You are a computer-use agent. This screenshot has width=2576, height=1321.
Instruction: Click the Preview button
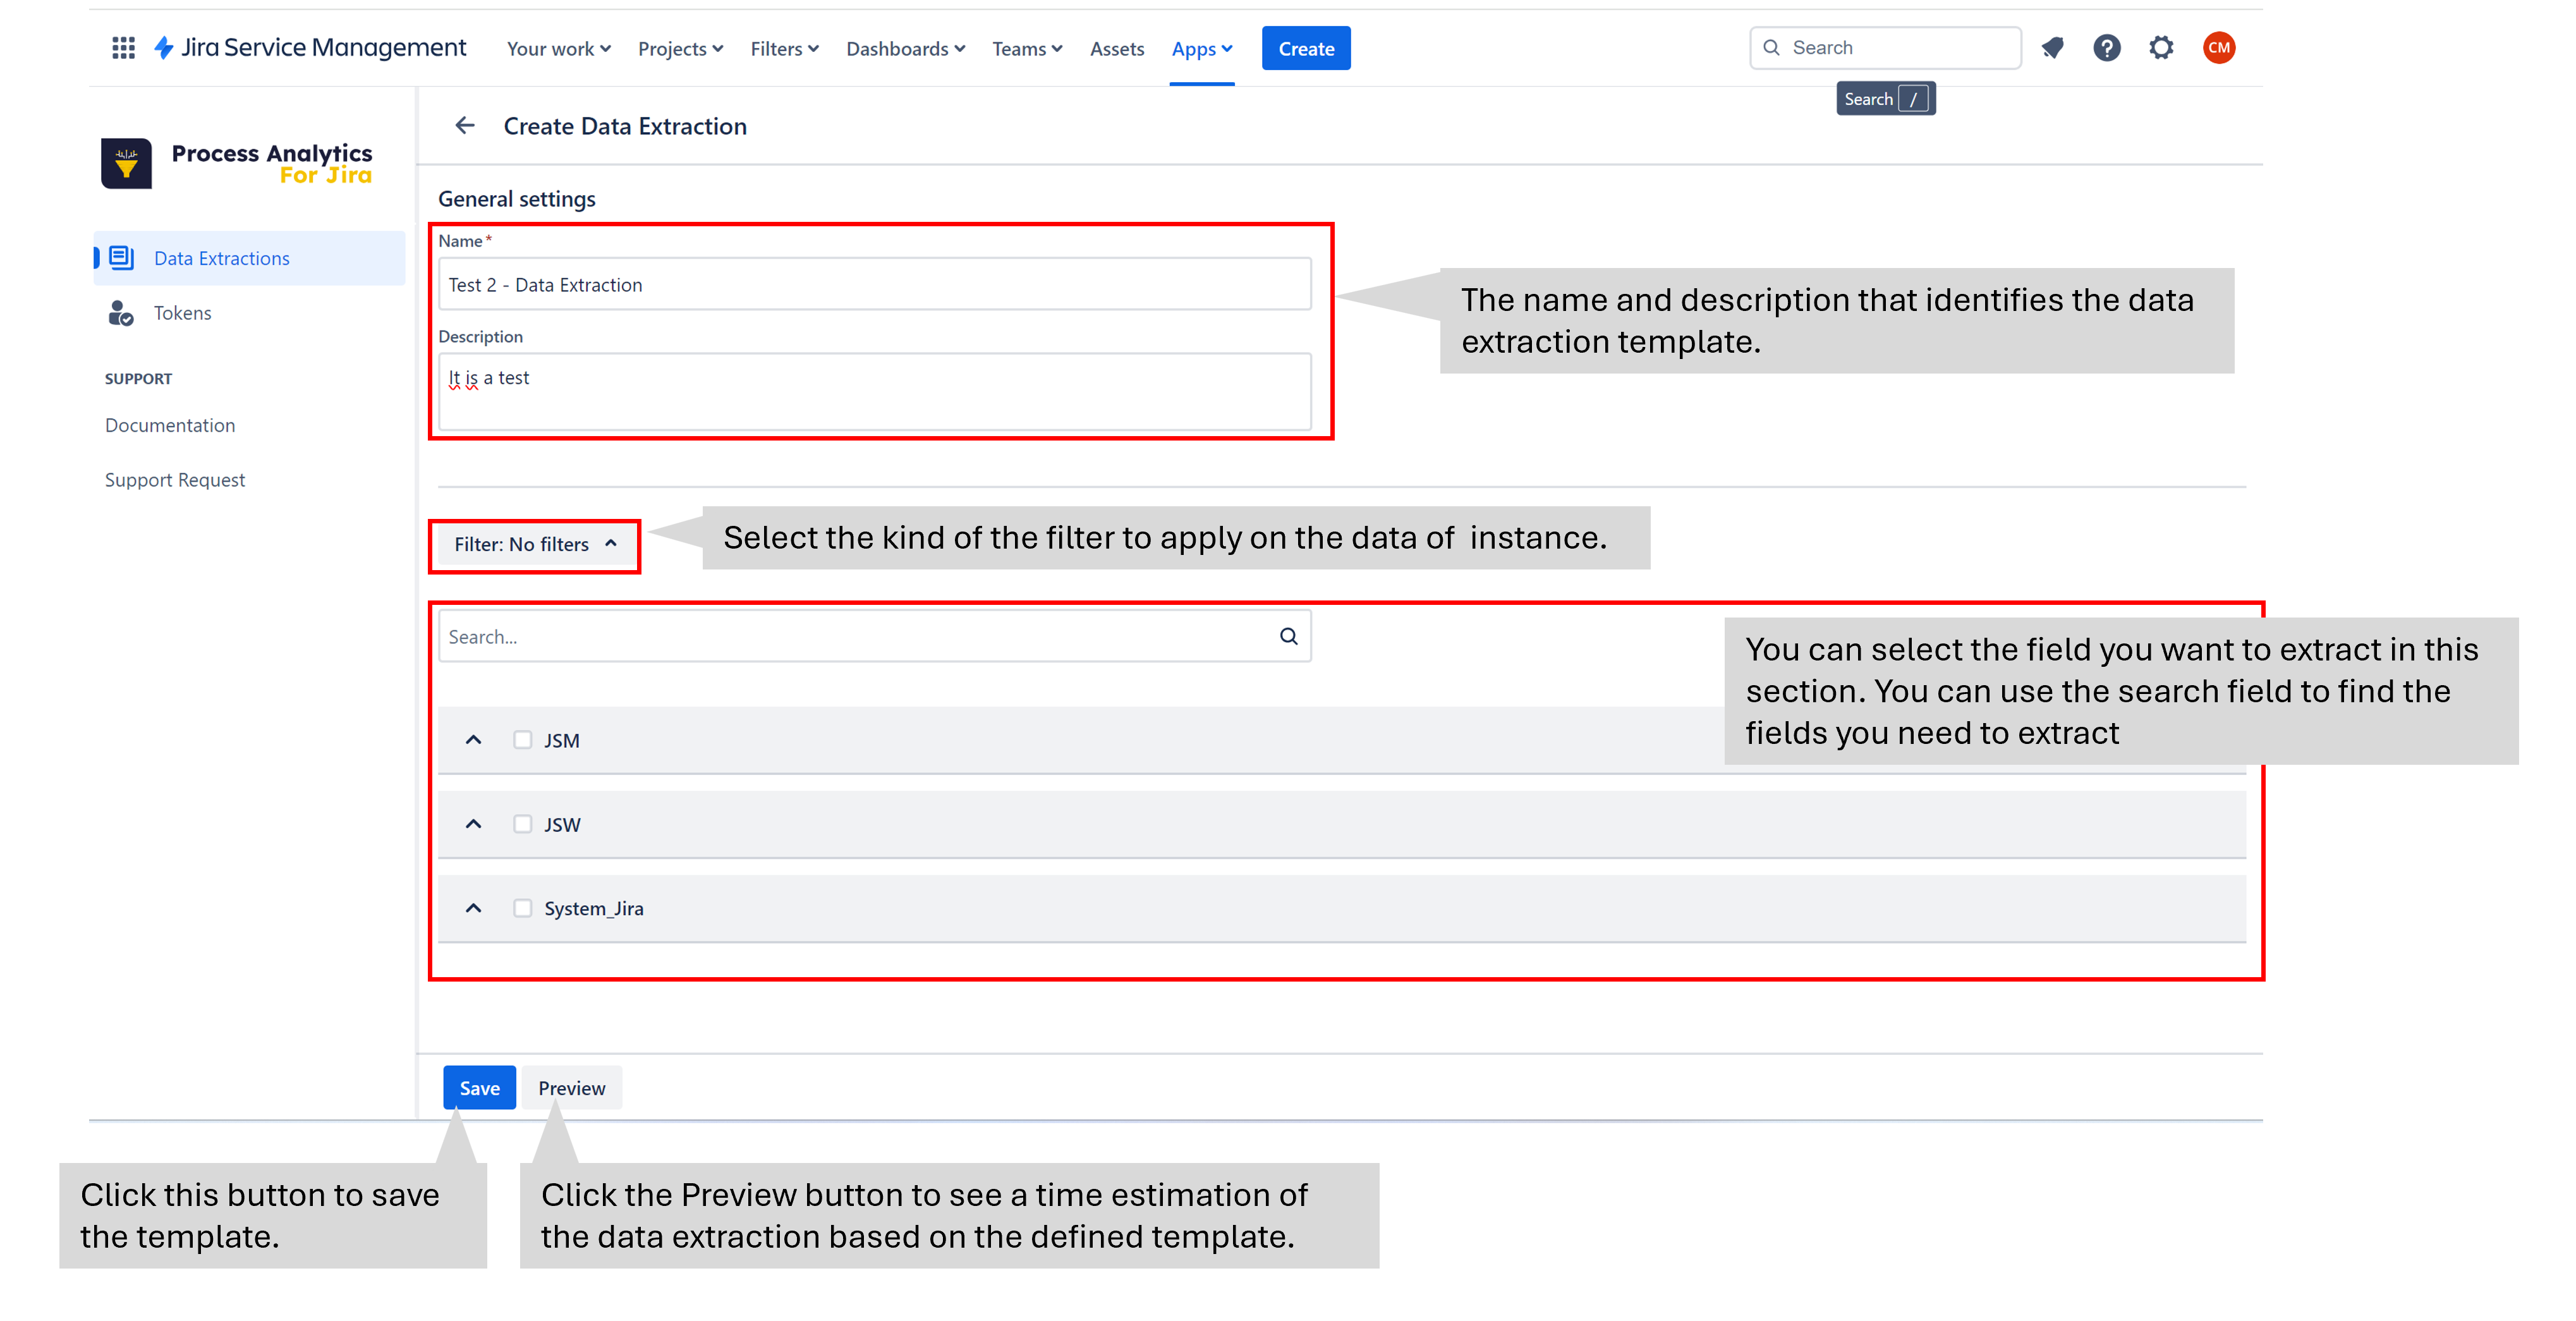571,1088
